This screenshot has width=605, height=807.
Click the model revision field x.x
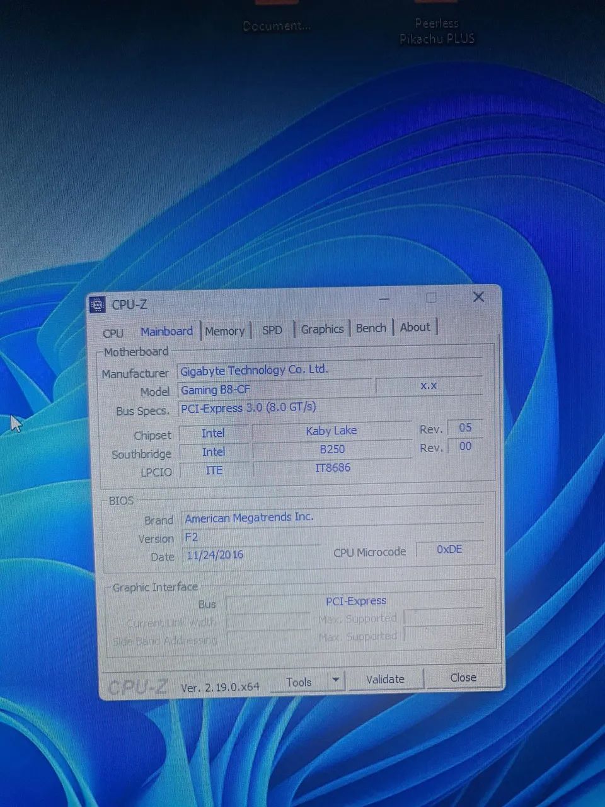pos(429,385)
